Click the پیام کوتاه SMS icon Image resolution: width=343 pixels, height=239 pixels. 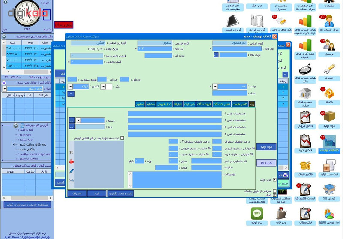(257, 214)
